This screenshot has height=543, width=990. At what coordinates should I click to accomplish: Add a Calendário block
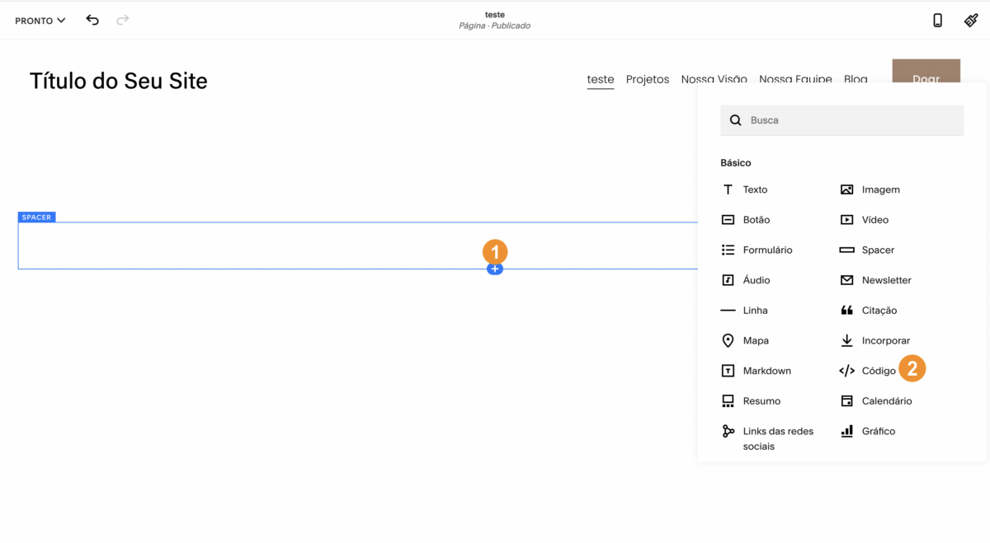(886, 401)
